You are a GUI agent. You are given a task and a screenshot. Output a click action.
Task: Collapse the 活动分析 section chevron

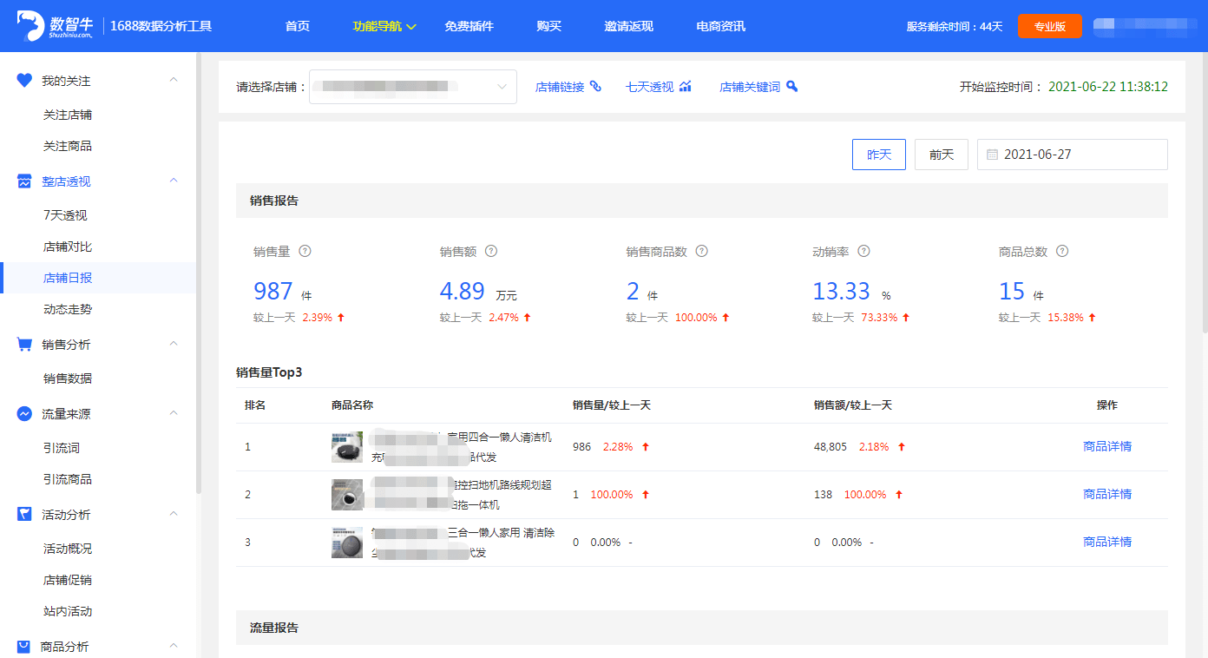tap(174, 514)
